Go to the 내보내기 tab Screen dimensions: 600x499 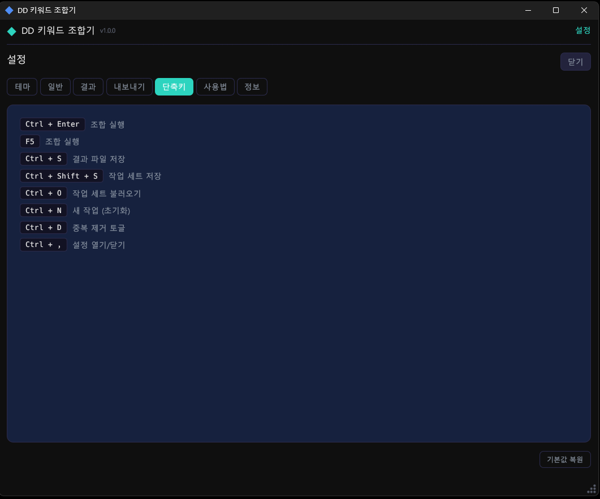130,86
